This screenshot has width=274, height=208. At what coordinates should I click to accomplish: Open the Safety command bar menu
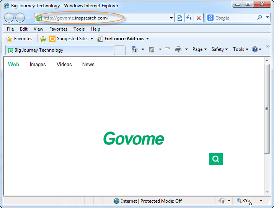coord(220,49)
